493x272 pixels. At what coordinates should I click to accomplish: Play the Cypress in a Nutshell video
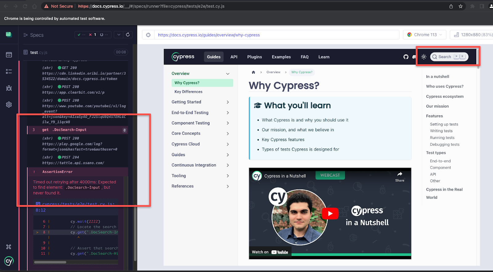pyautogui.click(x=330, y=213)
